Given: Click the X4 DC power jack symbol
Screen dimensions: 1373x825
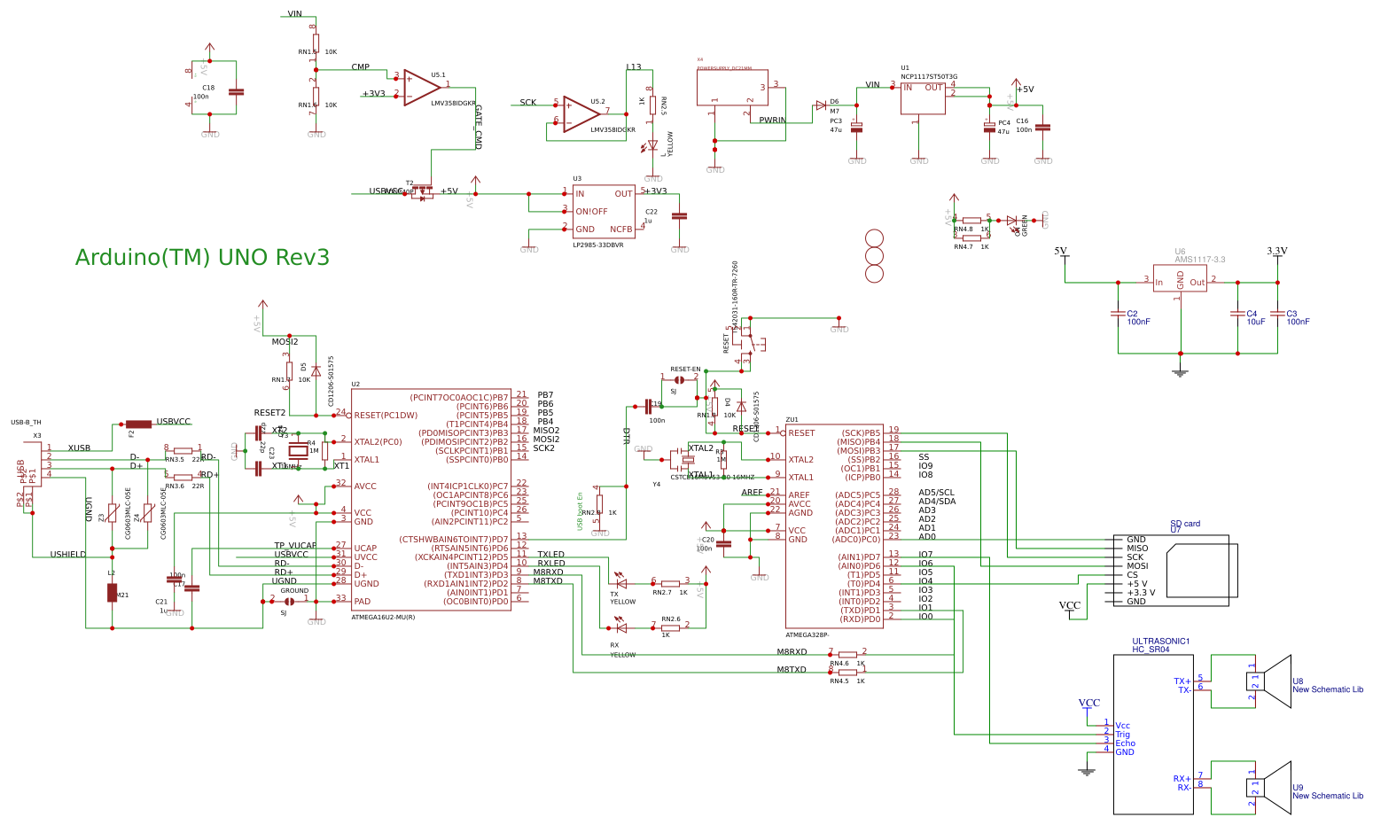Looking at the screenshot, I should point(732,88).
